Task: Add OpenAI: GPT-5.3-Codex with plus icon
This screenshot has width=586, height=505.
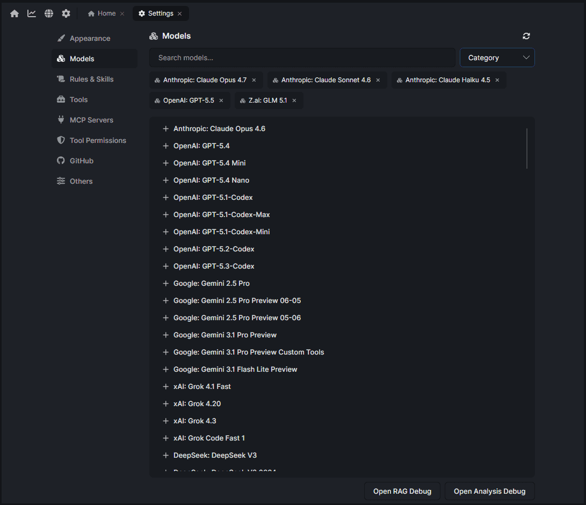Action: [166, 266]
